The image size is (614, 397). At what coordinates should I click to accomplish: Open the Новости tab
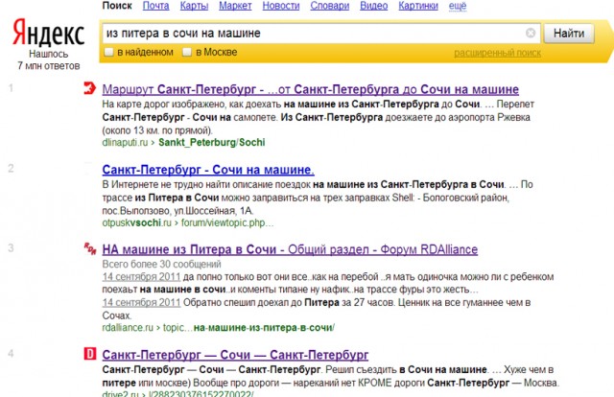(280, 7)
